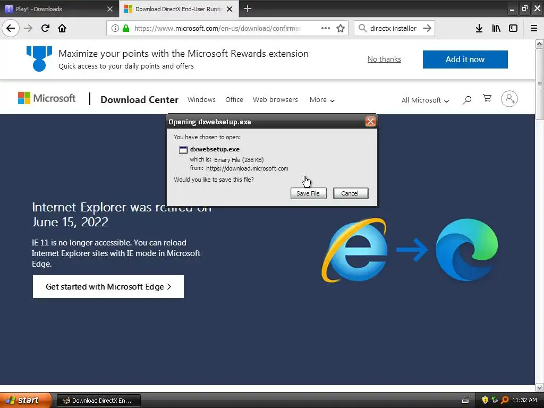This screenshot has height=408, width=544.
Task: Open the Windows navigation item
Action: coord(201,99)
